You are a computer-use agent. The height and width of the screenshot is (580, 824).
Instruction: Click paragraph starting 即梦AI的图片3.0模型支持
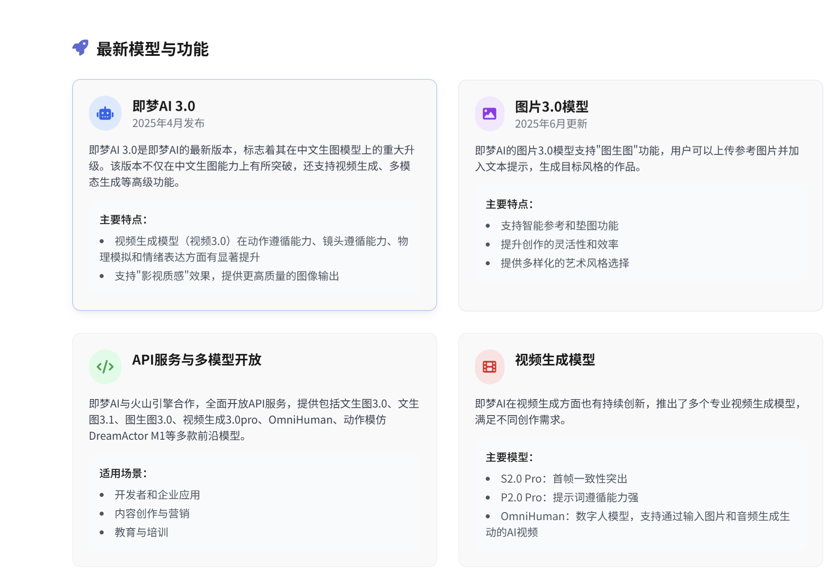point(637,159)
